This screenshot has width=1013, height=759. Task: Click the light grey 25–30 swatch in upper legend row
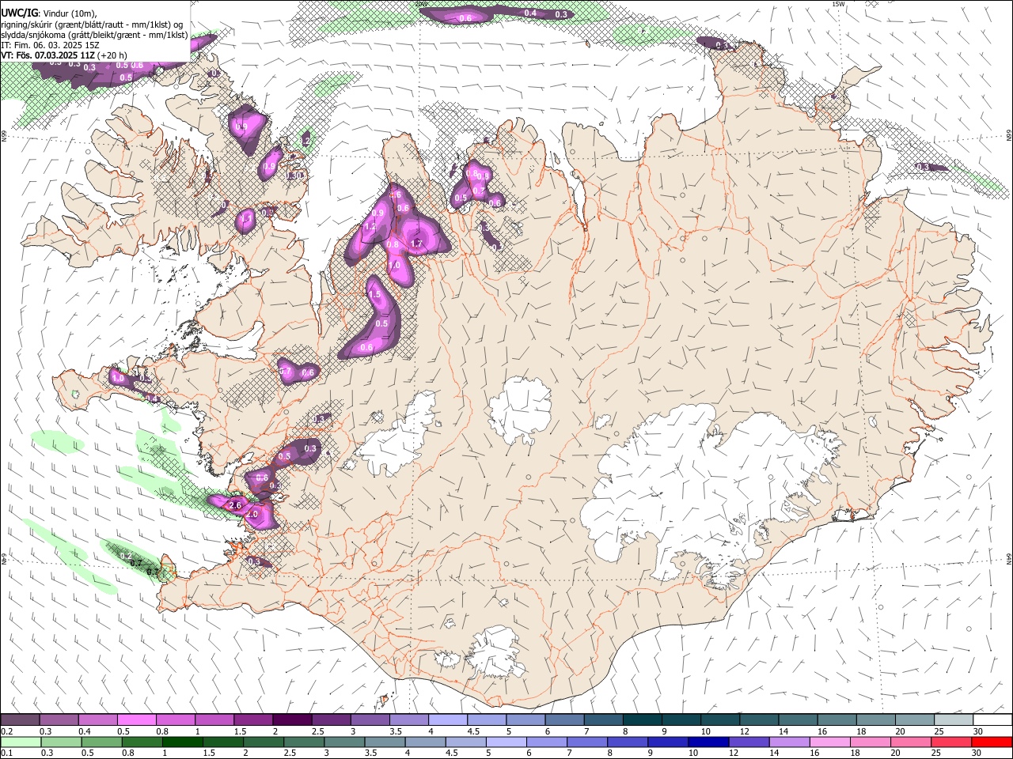tap(953, 720)
